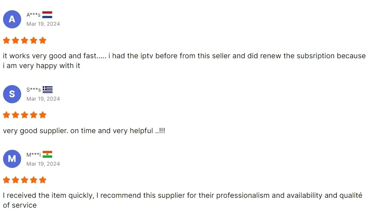Click the Niger flag next to M***i
370x222 pixels.
pyautogui.click(x=47, y=154)
